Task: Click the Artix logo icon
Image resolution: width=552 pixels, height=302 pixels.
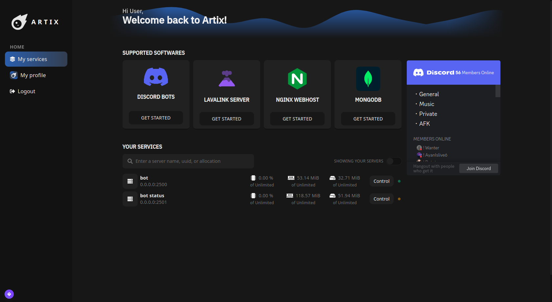Action: 19,22
